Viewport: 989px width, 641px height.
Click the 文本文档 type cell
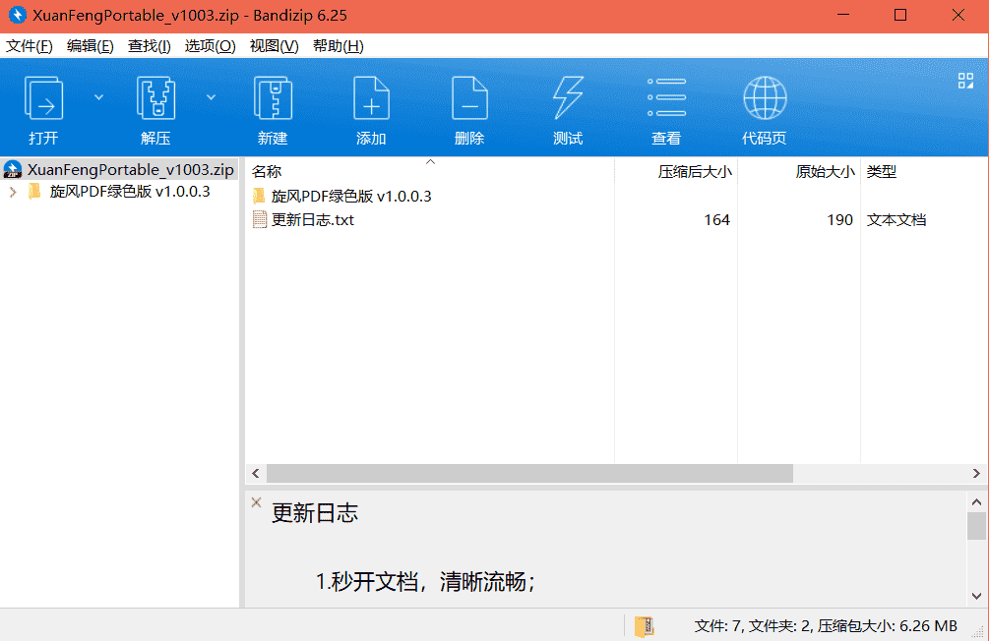(x=896, y=220)
